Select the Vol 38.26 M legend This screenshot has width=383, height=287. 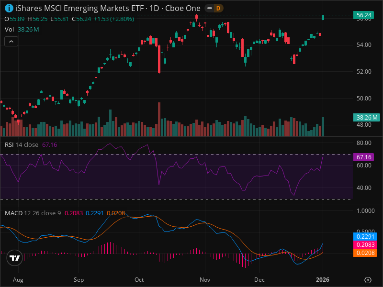tap(22, 30)
